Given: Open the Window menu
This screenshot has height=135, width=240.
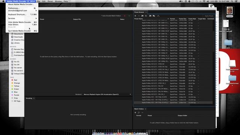Looking at the screenshot, I should (58, 1).
